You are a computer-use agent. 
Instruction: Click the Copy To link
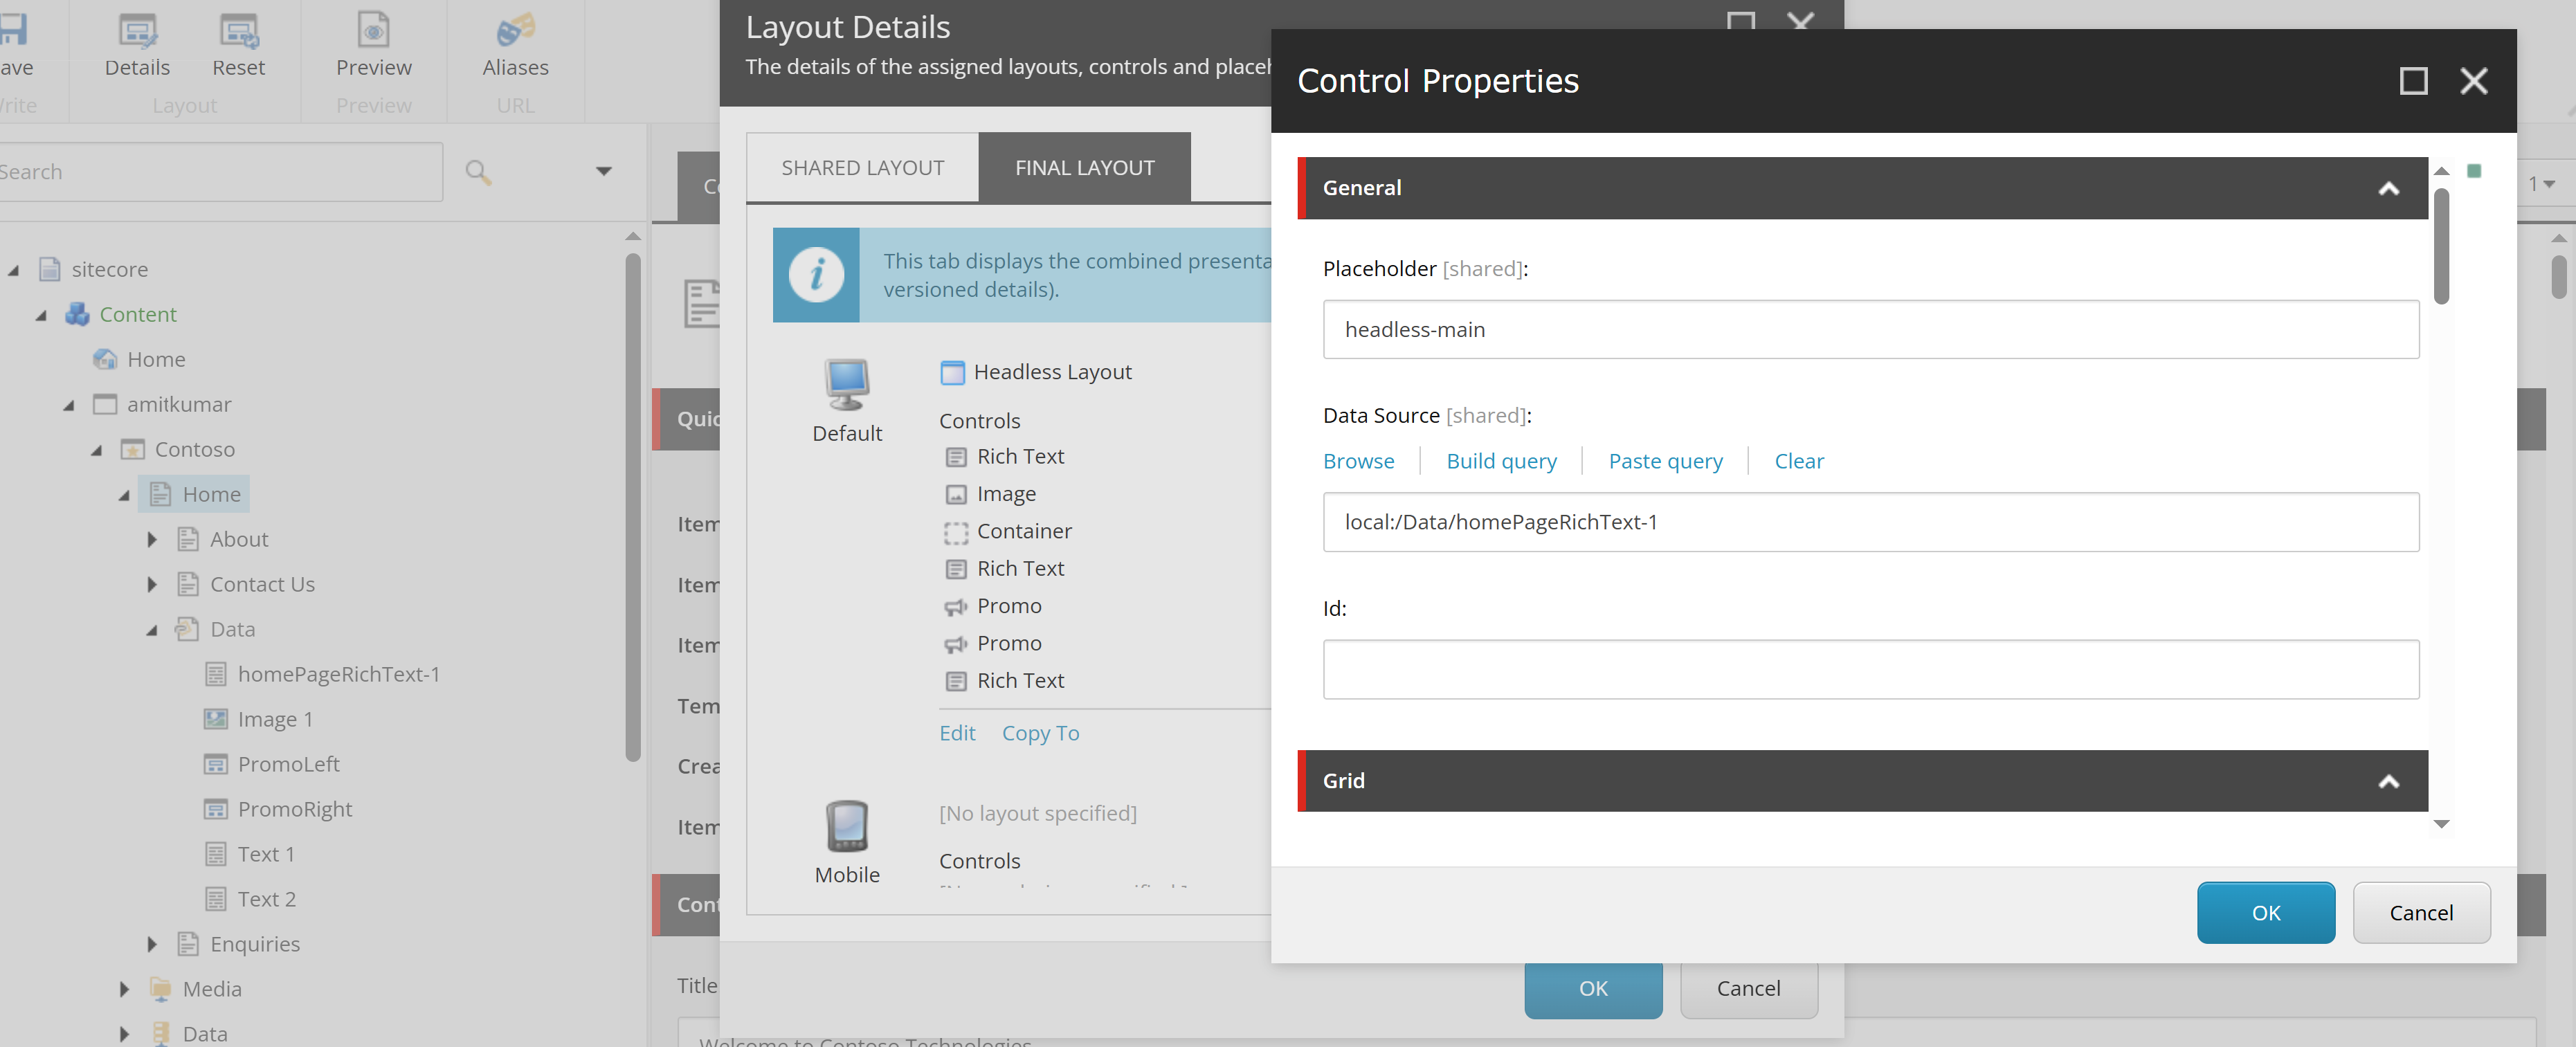(x=1040, y=733)
